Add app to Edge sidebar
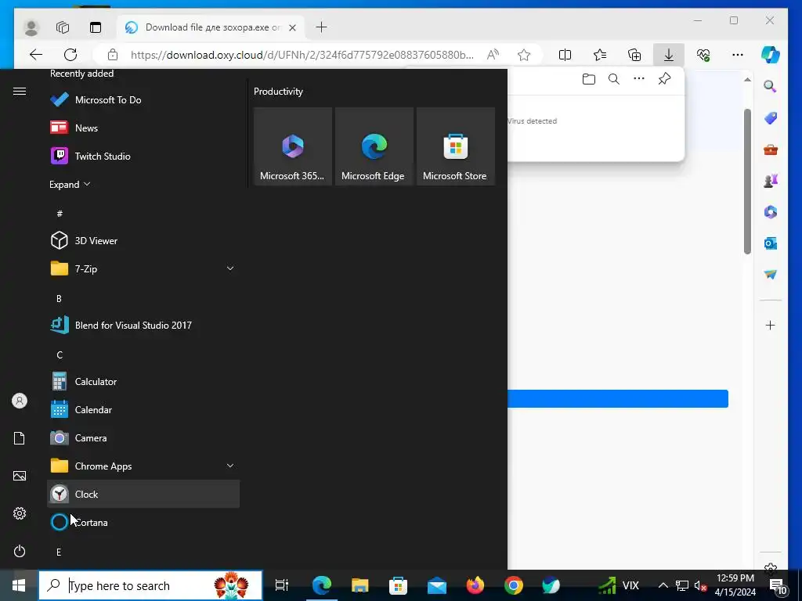 click(x=771, y=325)
